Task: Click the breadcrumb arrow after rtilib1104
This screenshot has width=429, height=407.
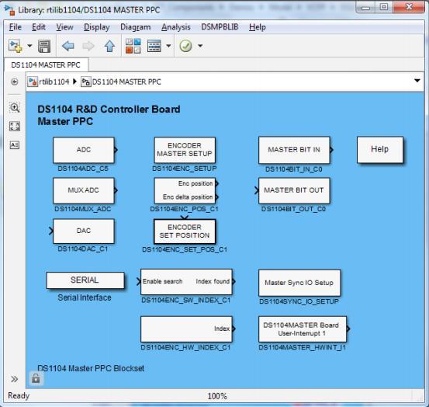Action: click(74, 82)
